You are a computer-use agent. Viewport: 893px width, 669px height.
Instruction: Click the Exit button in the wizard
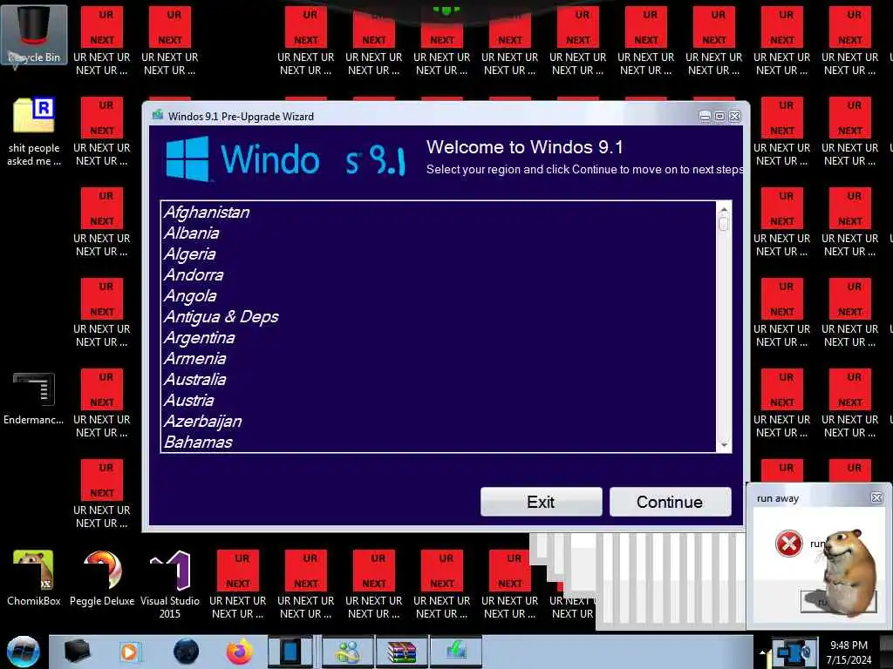(541, 502)
